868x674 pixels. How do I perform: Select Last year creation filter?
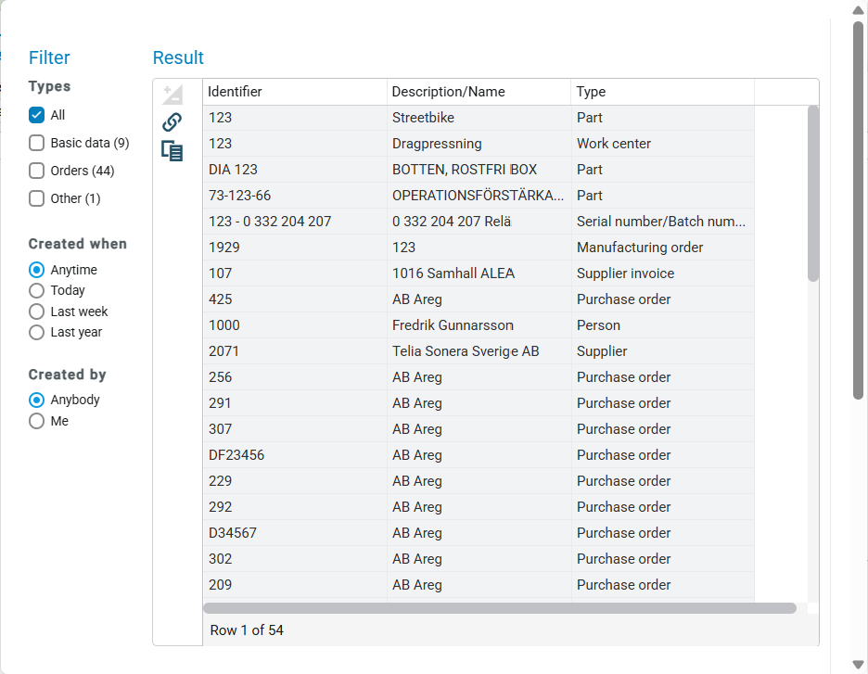pos(36,332)
